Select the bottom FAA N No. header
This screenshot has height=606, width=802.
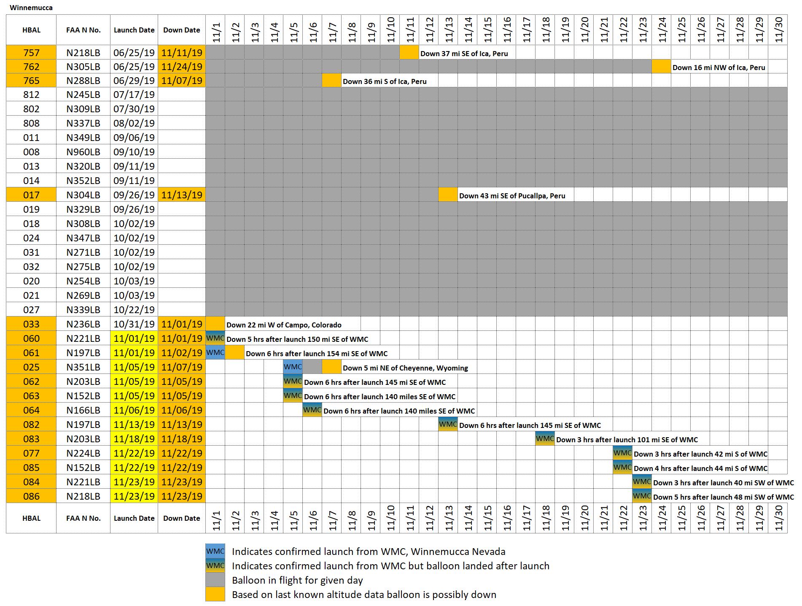(83, 518)
